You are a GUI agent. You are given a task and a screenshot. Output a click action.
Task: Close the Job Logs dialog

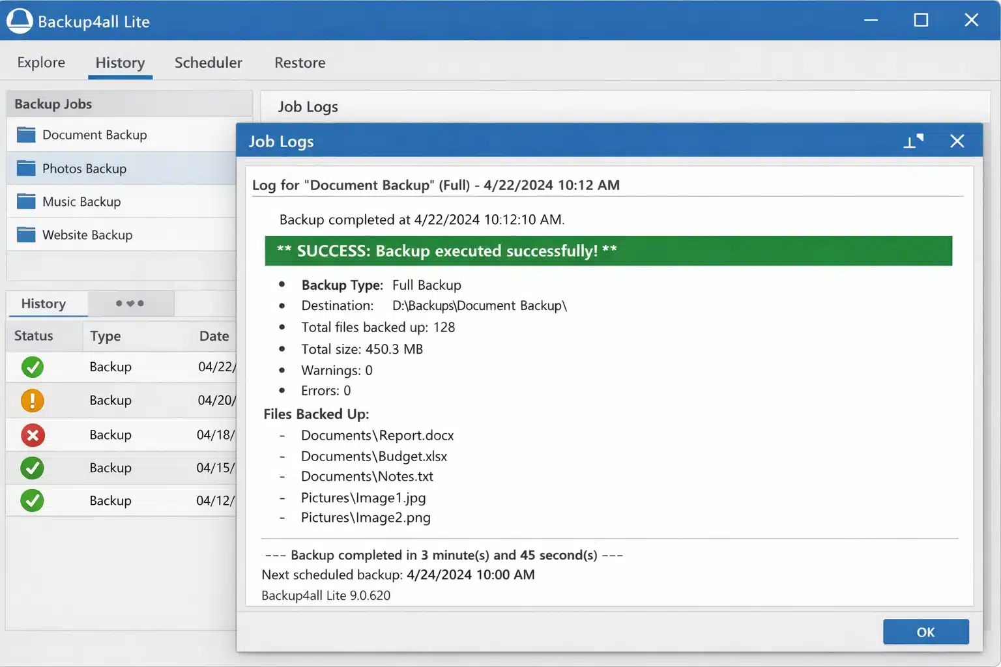point(957,141)
